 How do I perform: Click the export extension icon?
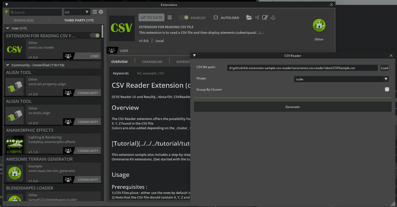point(273,17)
